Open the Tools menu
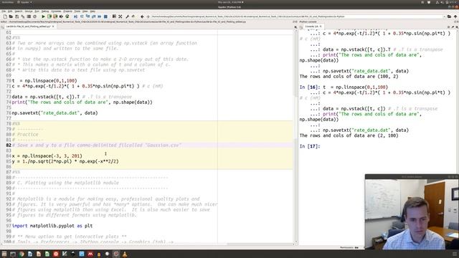459x258 pixels. click(77, 11)
